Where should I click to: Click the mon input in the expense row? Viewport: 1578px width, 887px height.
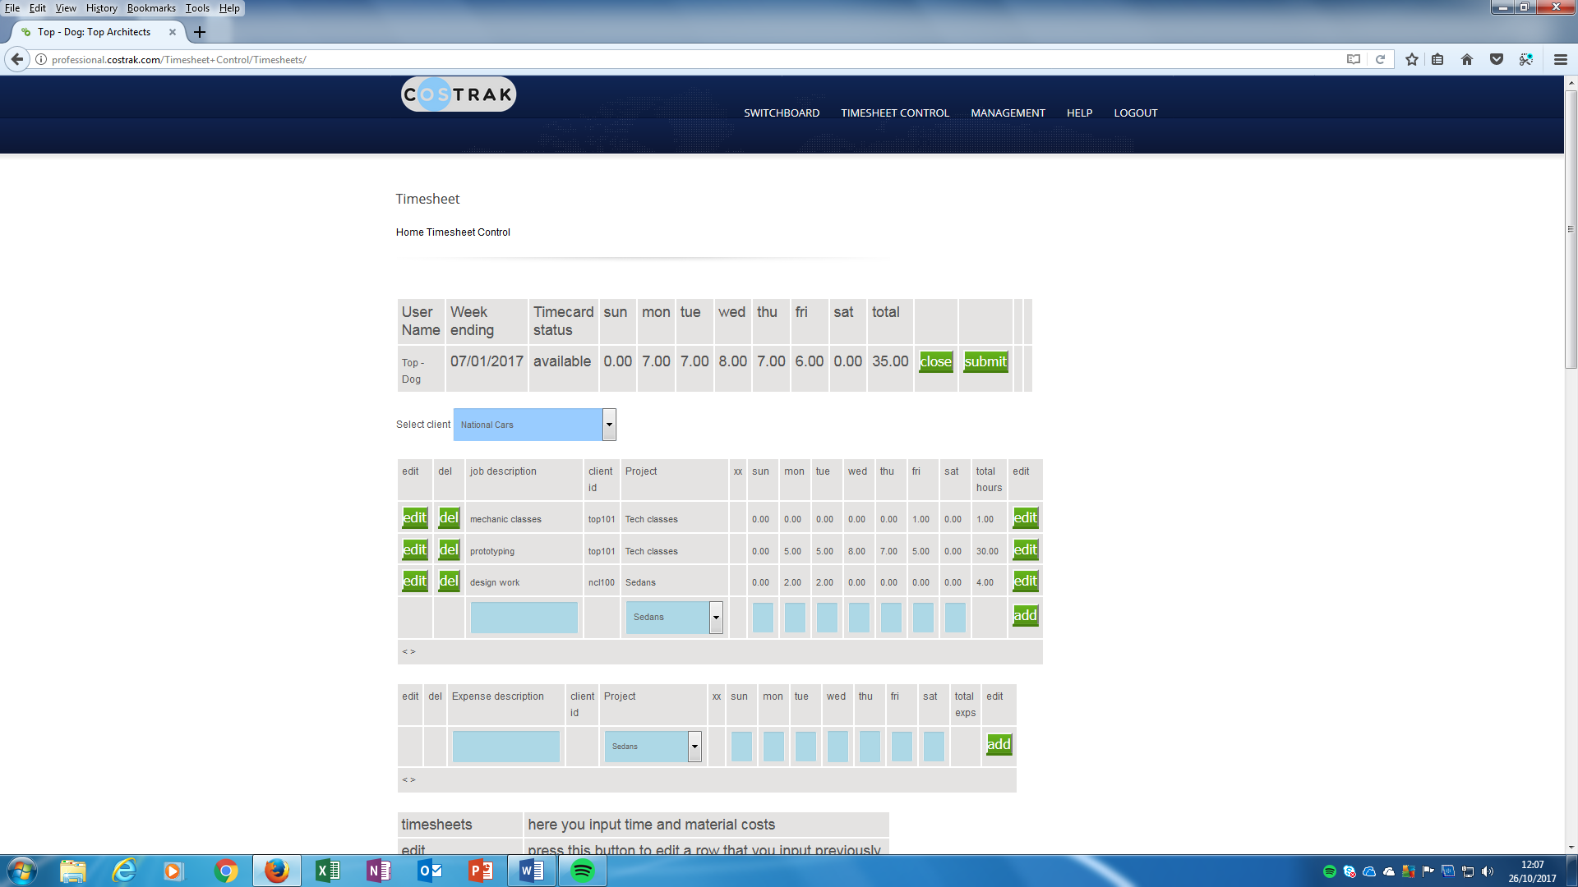[773, 747]
